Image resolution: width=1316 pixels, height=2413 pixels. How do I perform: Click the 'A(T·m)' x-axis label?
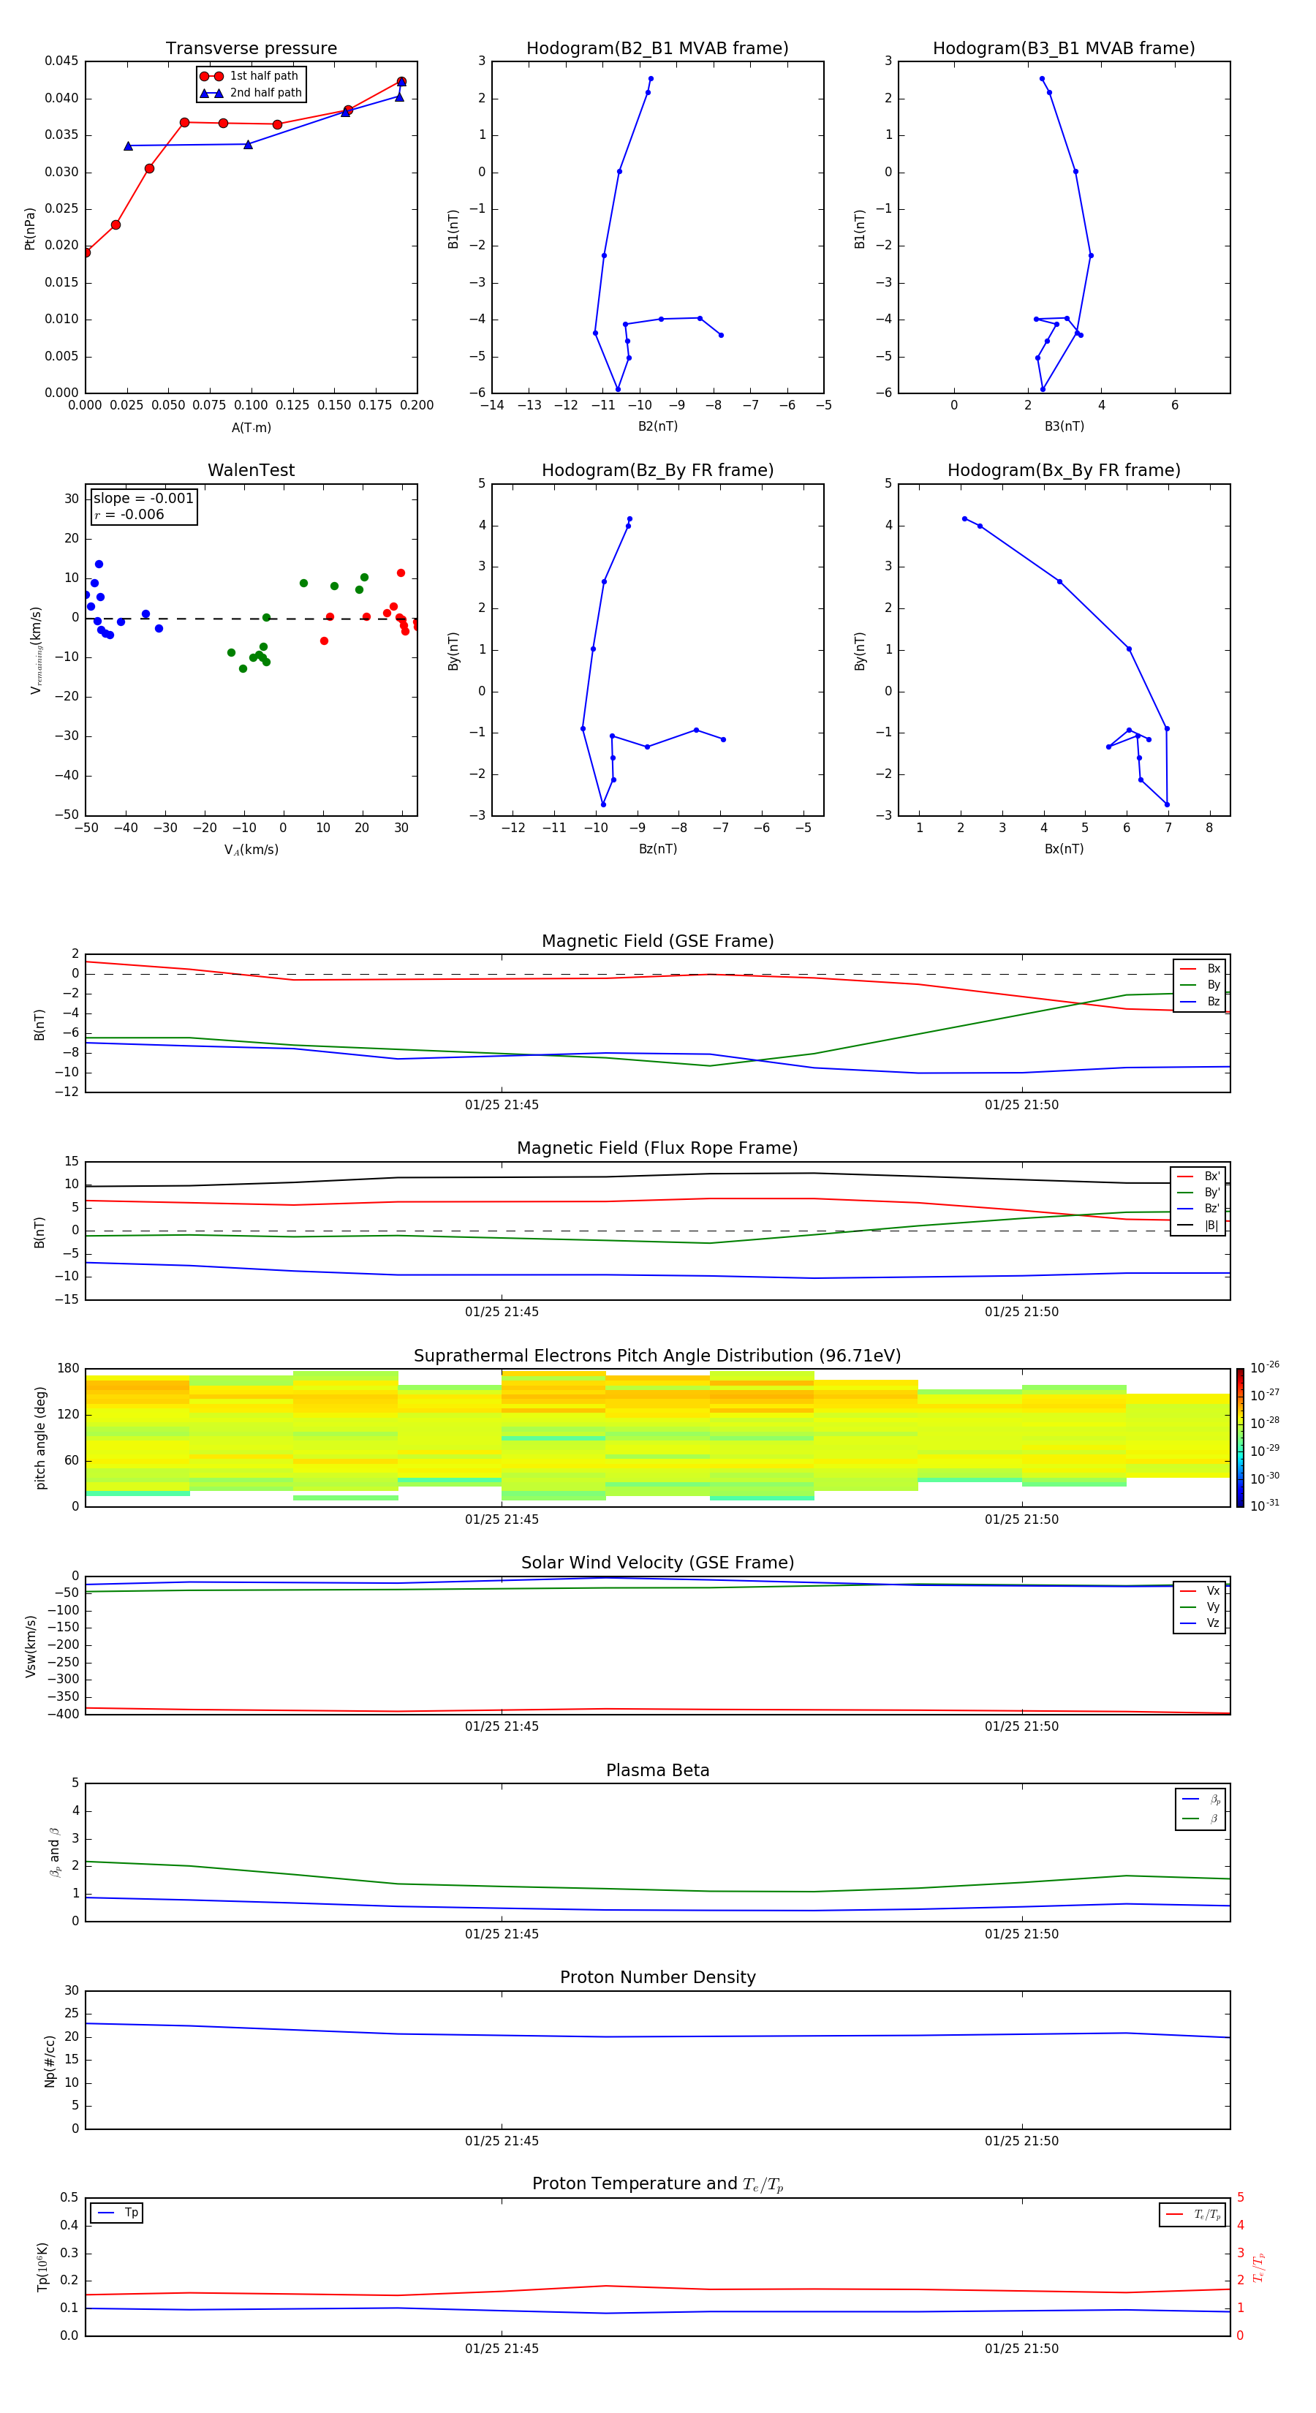(251, 428)
